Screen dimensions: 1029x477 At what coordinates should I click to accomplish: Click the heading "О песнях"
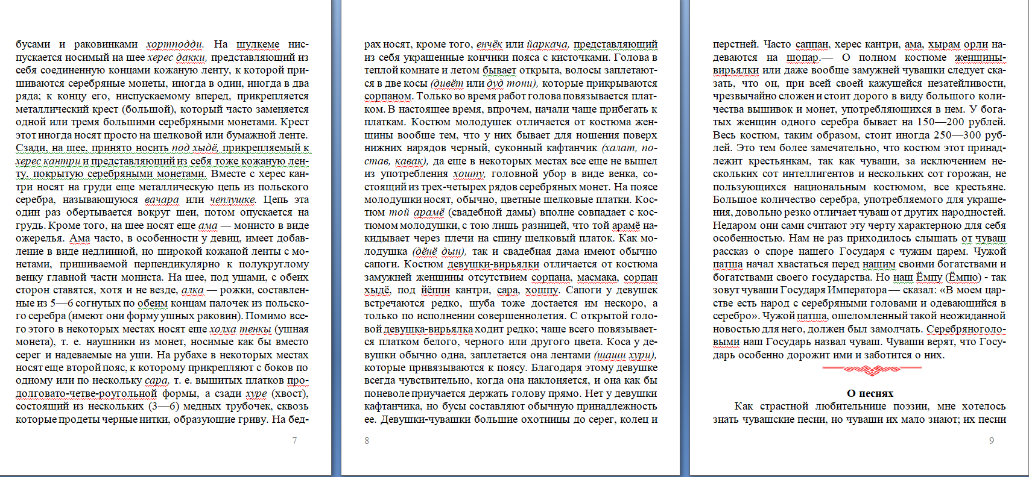click(870, 393)
